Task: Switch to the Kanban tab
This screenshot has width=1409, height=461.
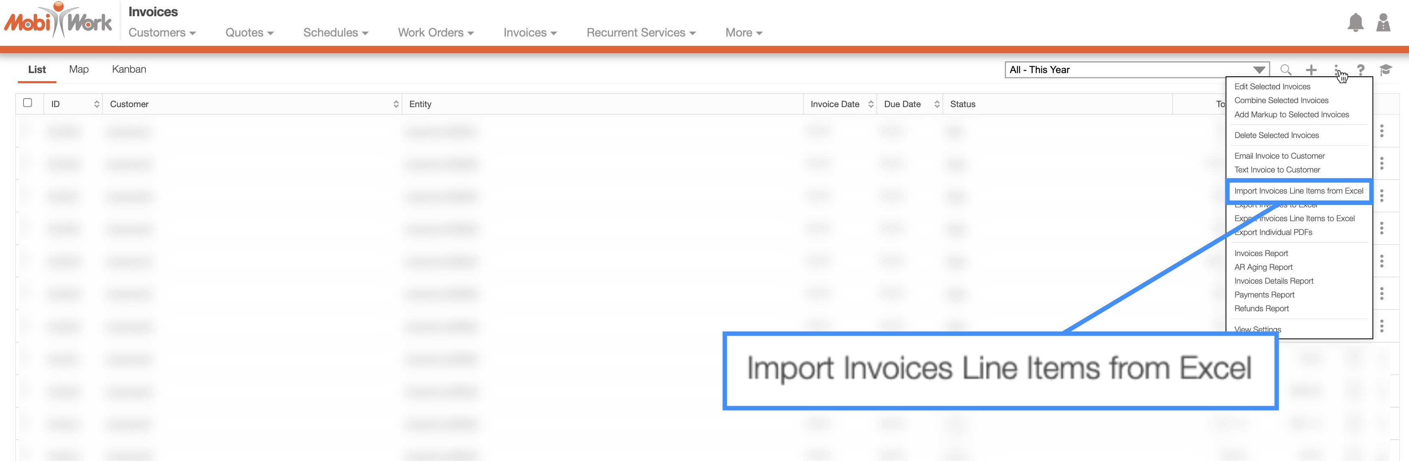Action: tap(129, 69)
